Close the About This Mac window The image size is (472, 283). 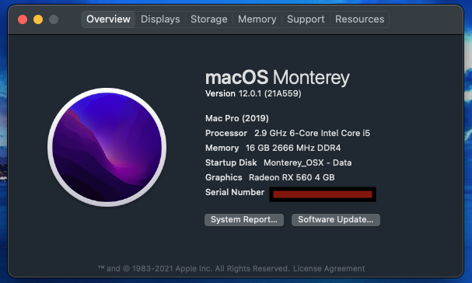(23, 19)
